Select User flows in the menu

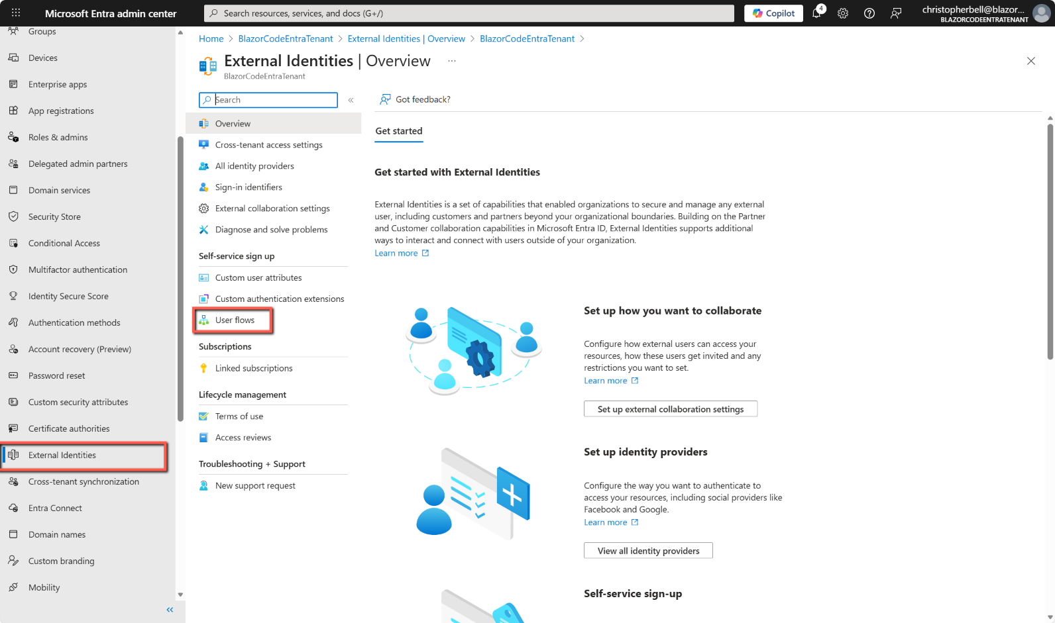point(235,320)
